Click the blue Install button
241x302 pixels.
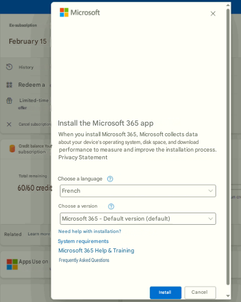coord(166,293)
